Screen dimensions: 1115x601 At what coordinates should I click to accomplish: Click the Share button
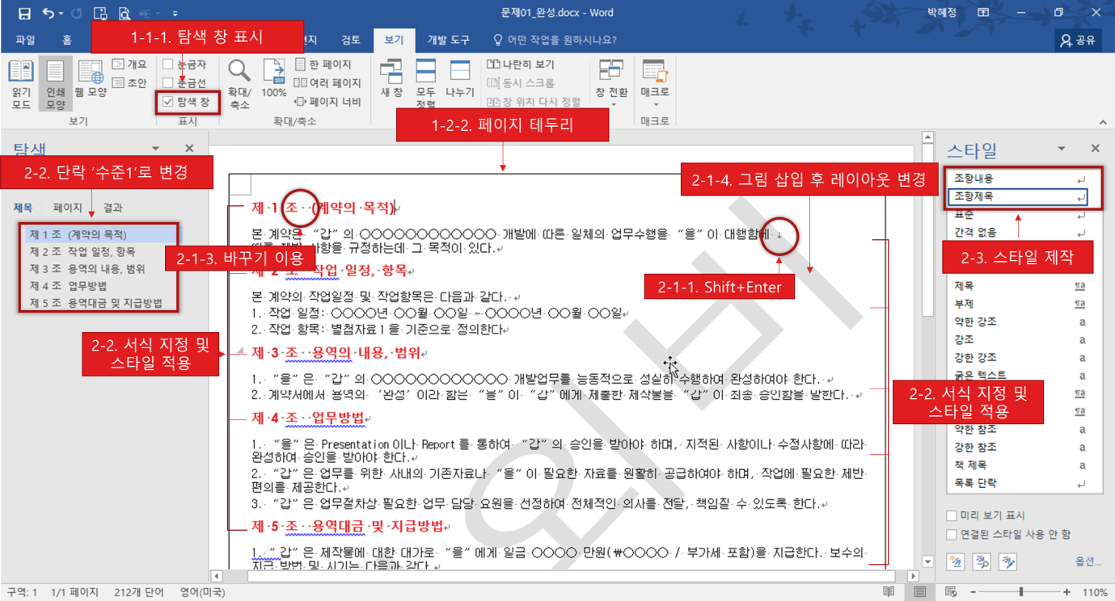pos(1078,40)
